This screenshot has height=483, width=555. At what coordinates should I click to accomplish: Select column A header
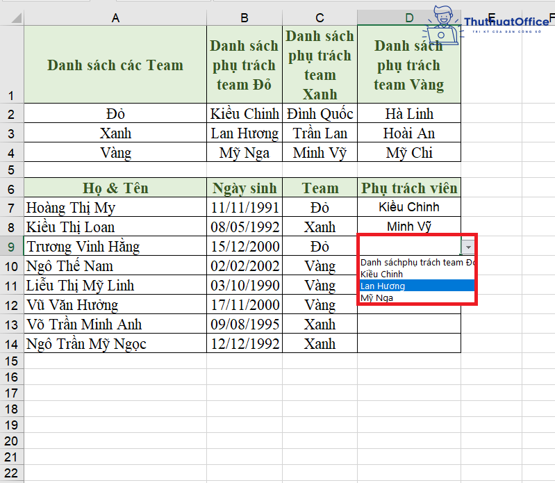pyautogui.click(x=115, y=17)
